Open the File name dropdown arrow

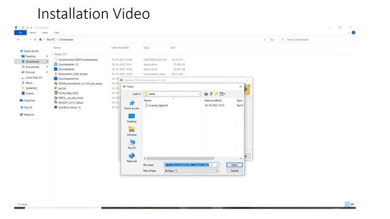[217, 165]
